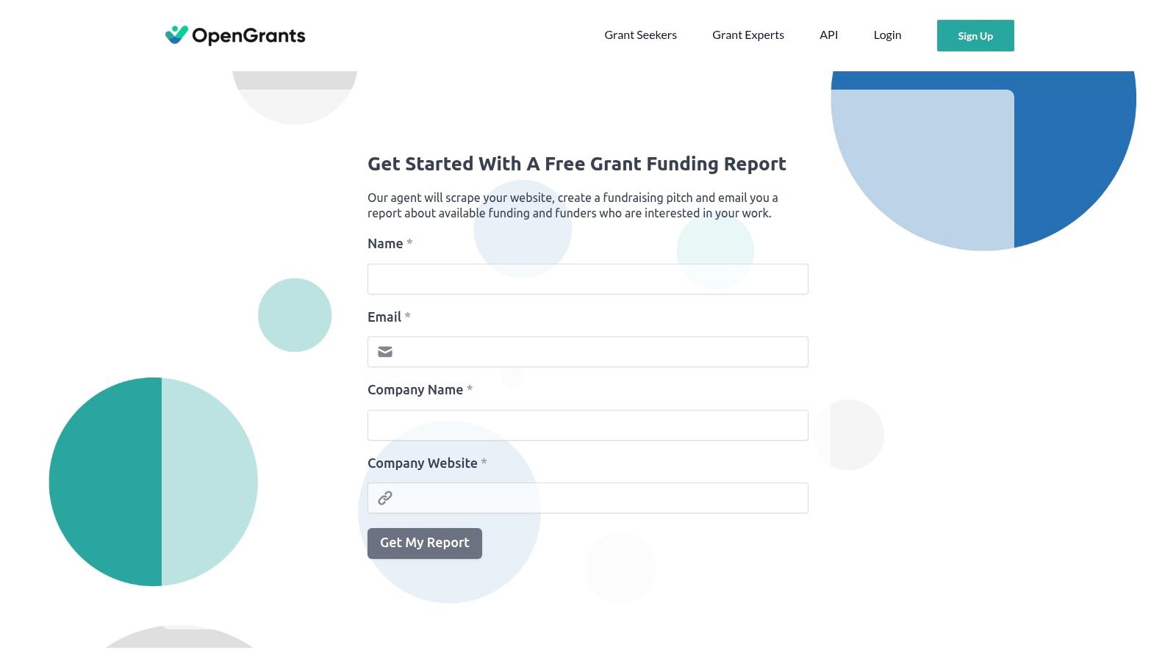Submit the form with Get My Report
The width and height of the screenshot is (1176, 661).
[x=424, y=543]
